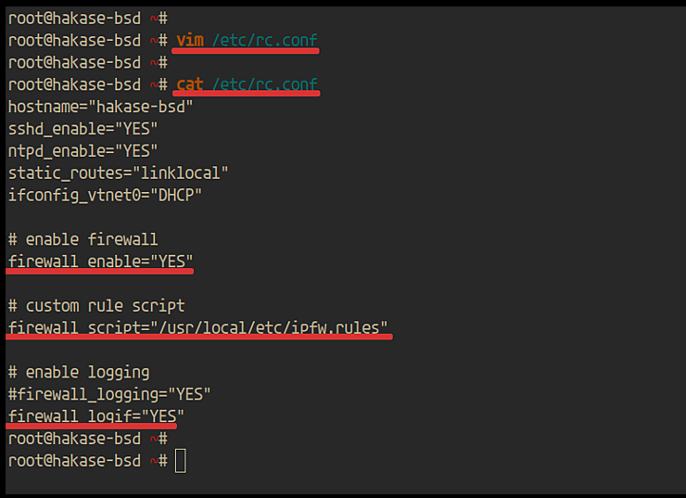Click the ntpd_enable="YES" line
The image size is (686, 498).
pos(83,150)
